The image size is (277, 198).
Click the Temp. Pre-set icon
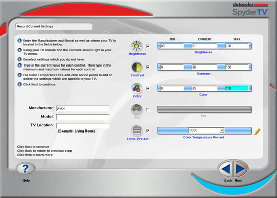point(136,131)
